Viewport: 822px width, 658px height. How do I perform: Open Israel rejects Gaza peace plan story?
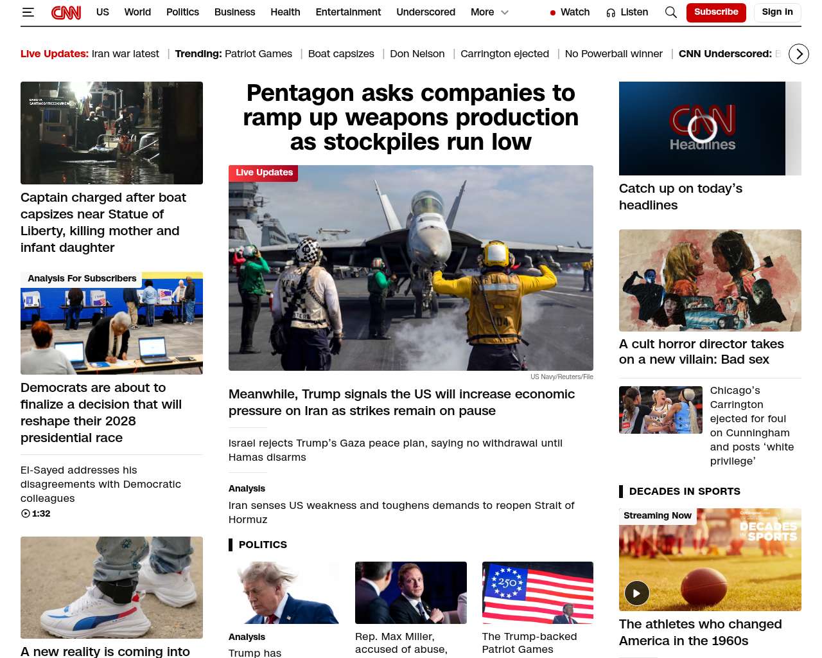396,450
